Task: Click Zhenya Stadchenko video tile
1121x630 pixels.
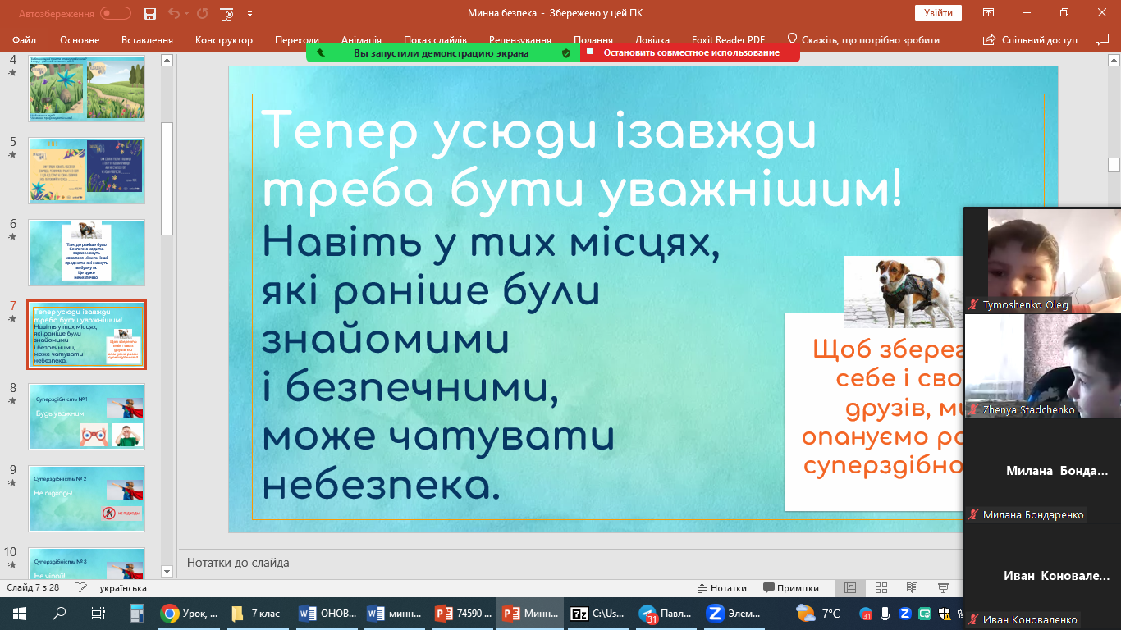Action: (x=1042, y=366)
